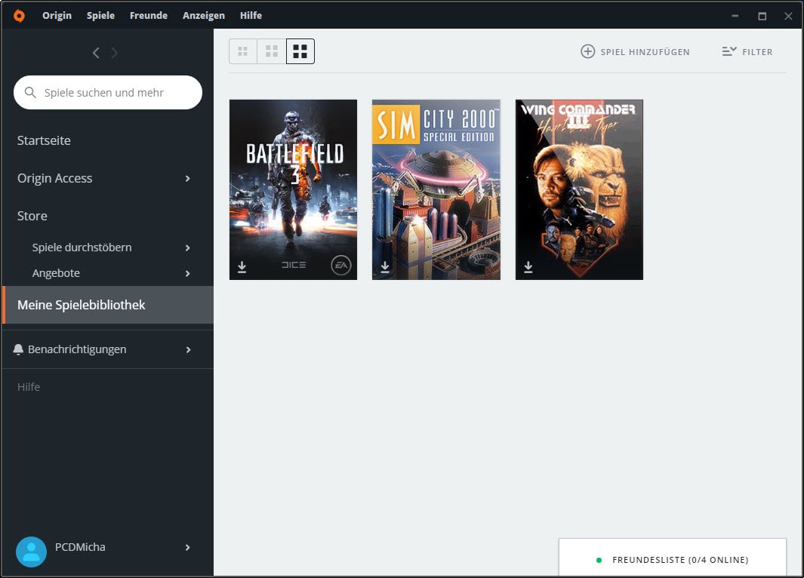This screenshot has width=804, height=578.
Task: Click the notifications bell icon
Action: click(18, 349)
